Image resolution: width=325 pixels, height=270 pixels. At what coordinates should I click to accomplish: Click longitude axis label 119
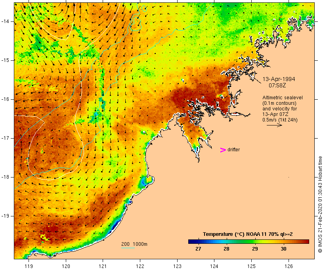[29, 266]
